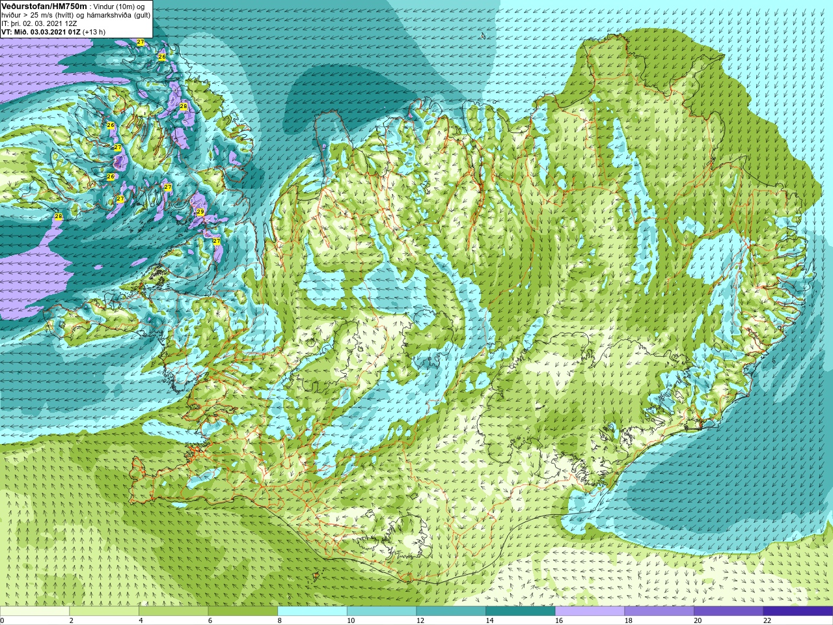Click the legend tick label "18"
The width and height of the screenshot is (833, 625).
click(628, 621)
